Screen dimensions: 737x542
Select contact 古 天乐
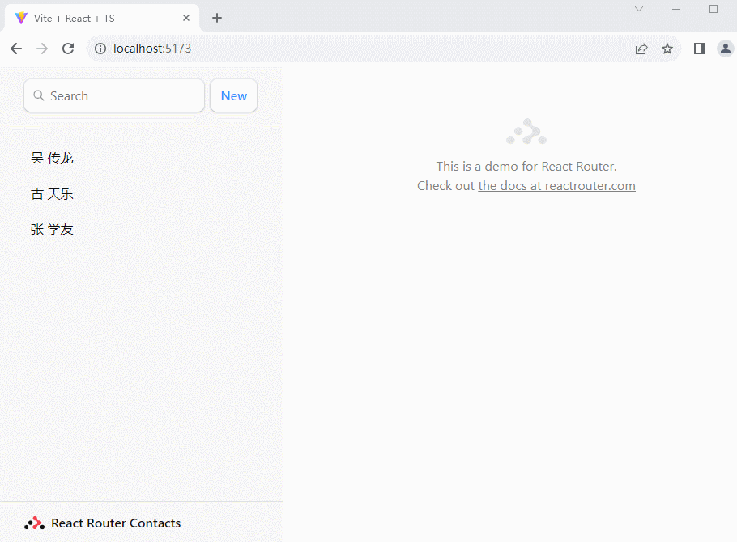pyautogui.click(x=53, y=194)
